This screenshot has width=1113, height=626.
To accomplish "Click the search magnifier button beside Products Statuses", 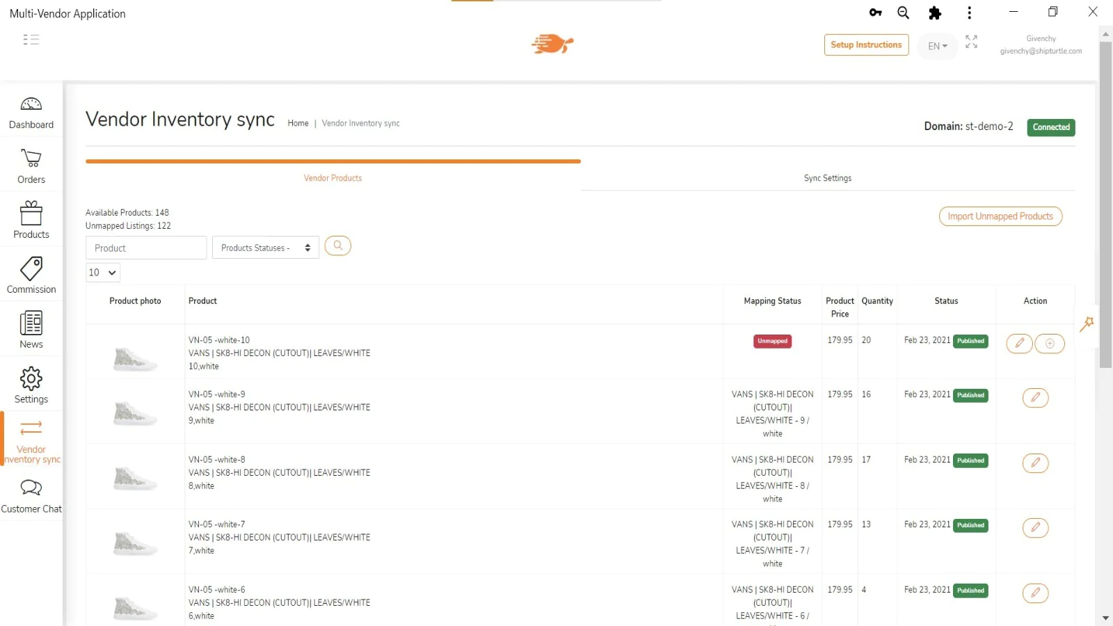I will pos(337,246).
